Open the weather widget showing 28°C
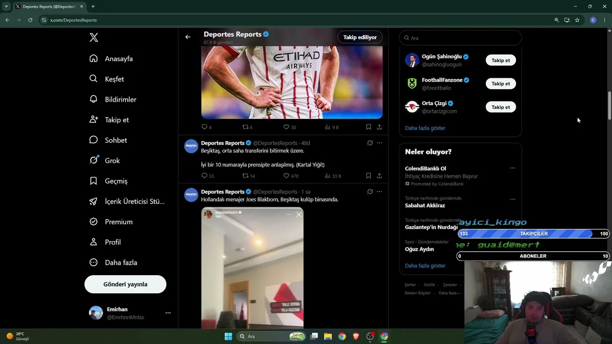612x344 pixels. [18, 336]
